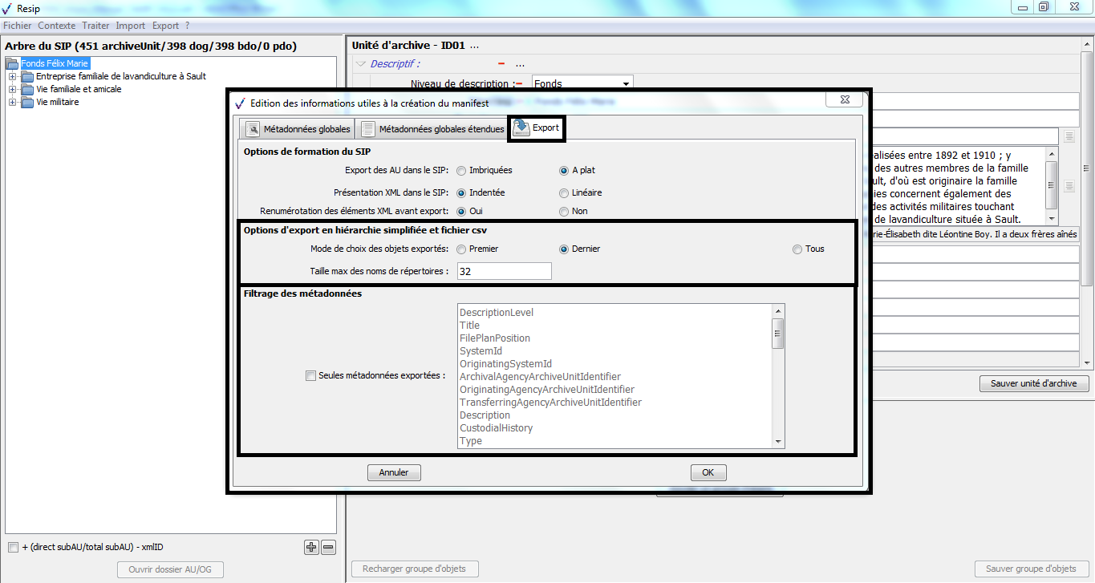The width and height of the screenshot is (1095, 583).
Task: Click the Fonds Félix Marie folder icon
Action: (12, 63)
